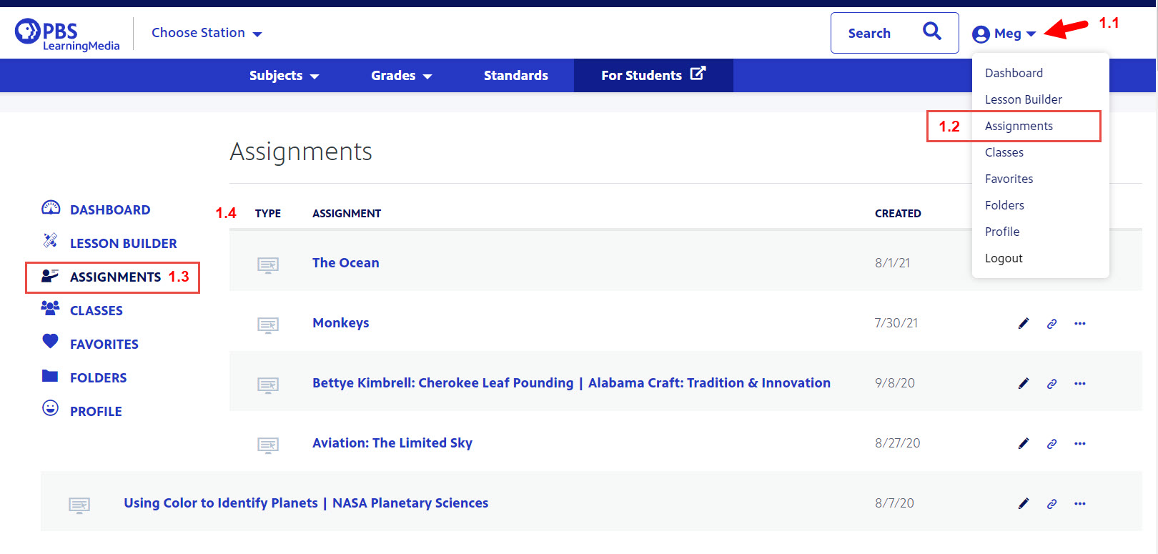
Task: Select Lesson Builder in the account menu
Action: click(x=1023, y=99)
